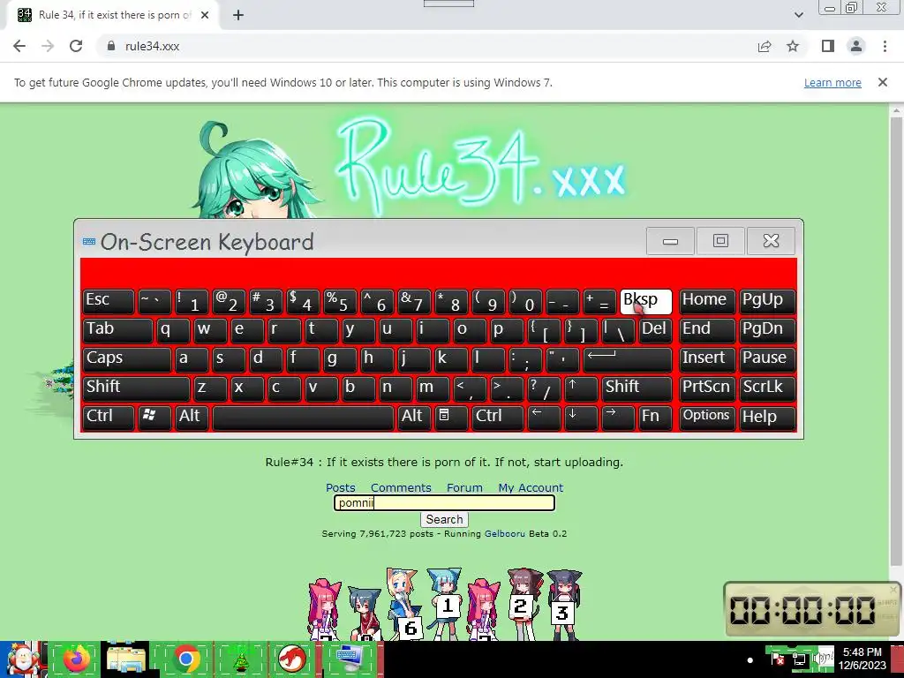
Task: Click the Bksp key on the keyboard
Action: coord(645,302)
